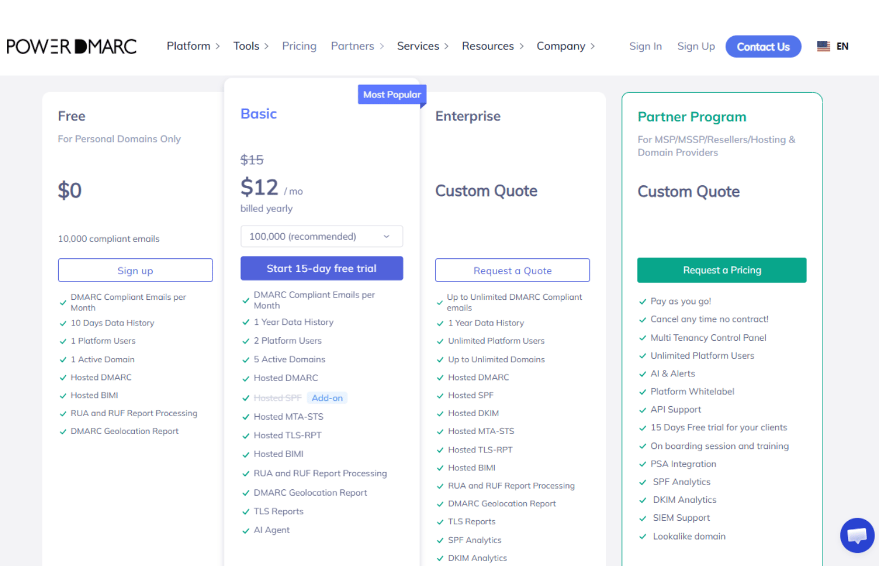Viewport: 879px width, 586px height.
Task: Click 'API Support' feature
Action: [x=675, y=409]
